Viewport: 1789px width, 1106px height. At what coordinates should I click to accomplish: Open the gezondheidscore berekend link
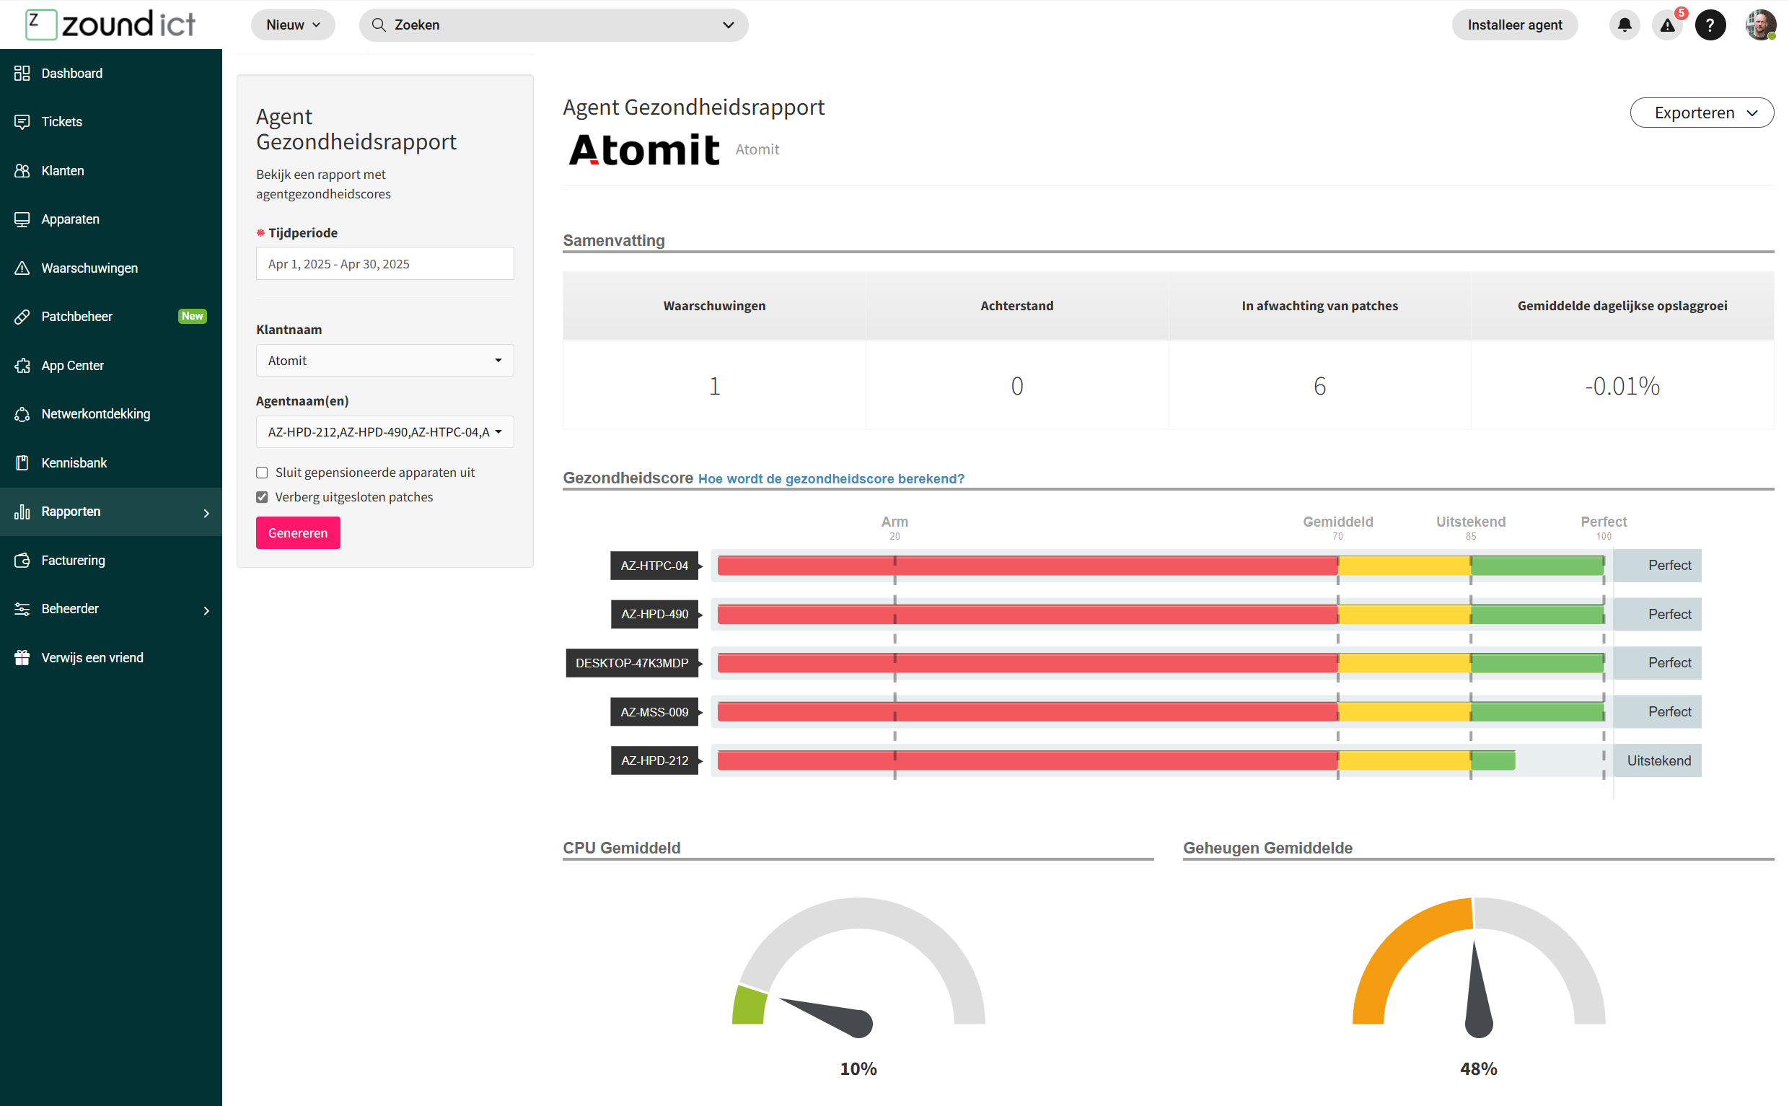pyautogui.click(x=831, y=478)
